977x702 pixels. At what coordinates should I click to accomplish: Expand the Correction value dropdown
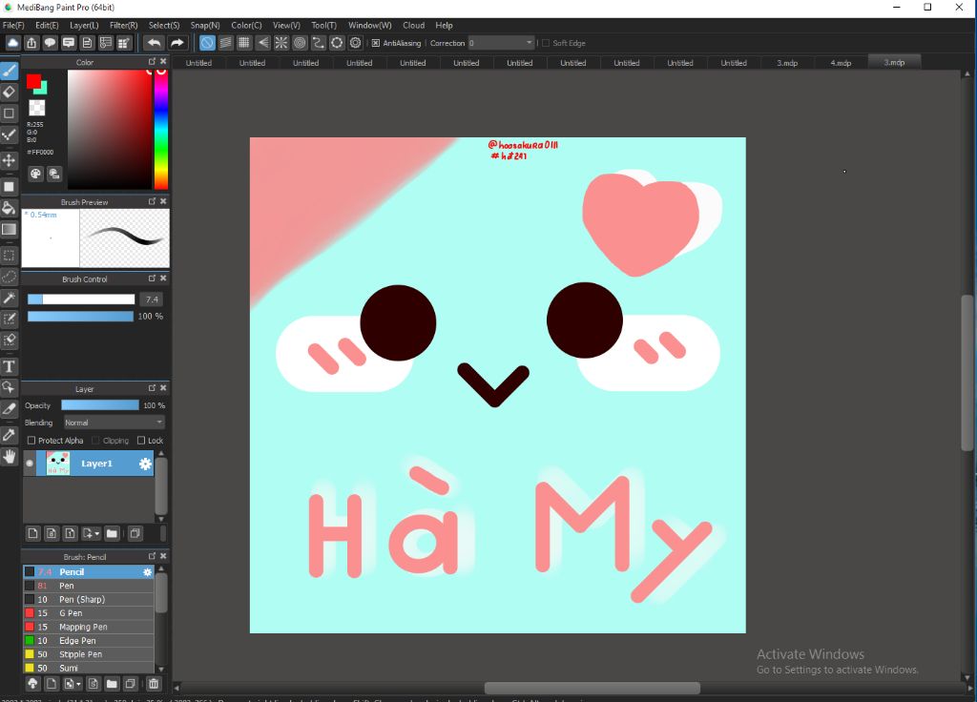click(x=530, y=43)
